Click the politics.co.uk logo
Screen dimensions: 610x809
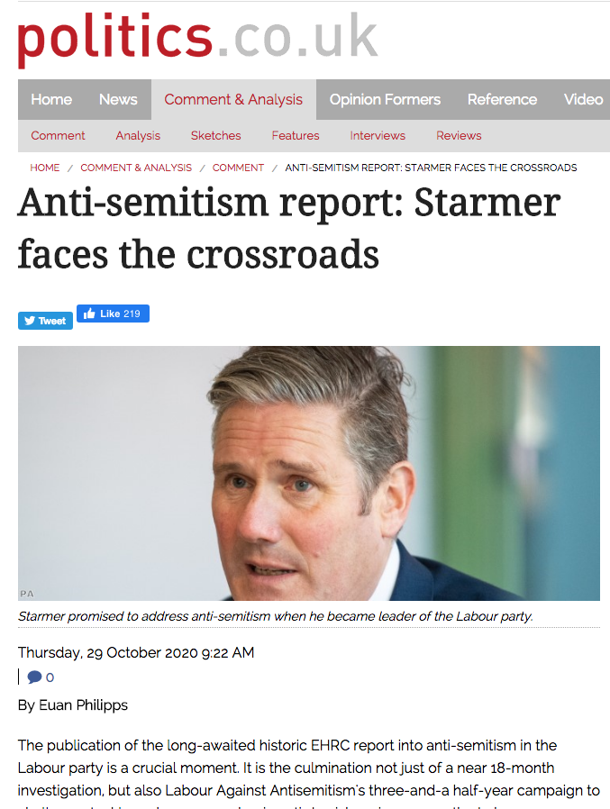(197, 40)
